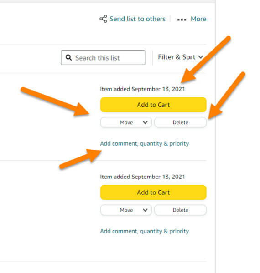The image size is (260, 273).
Task: Click the first item's Move chevron icon
Action: (145, 122)
